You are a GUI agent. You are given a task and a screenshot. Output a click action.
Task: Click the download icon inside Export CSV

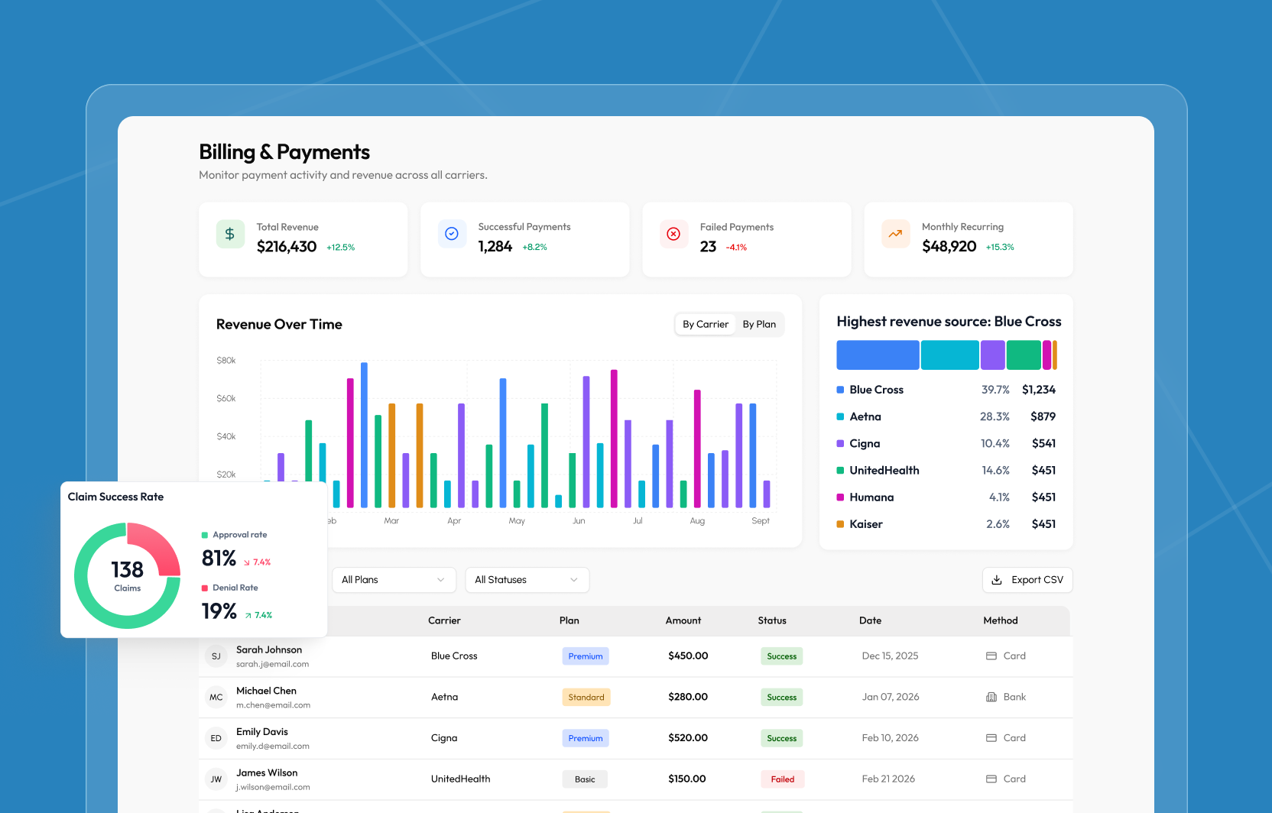click(998, 580)
